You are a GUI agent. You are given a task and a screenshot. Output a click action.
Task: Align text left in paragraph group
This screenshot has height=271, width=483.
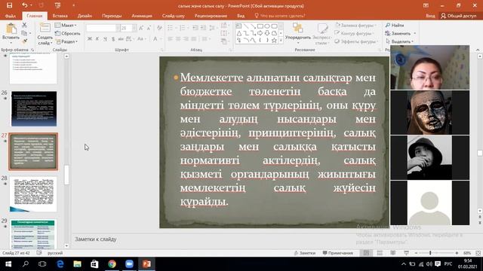pos(171,39)
